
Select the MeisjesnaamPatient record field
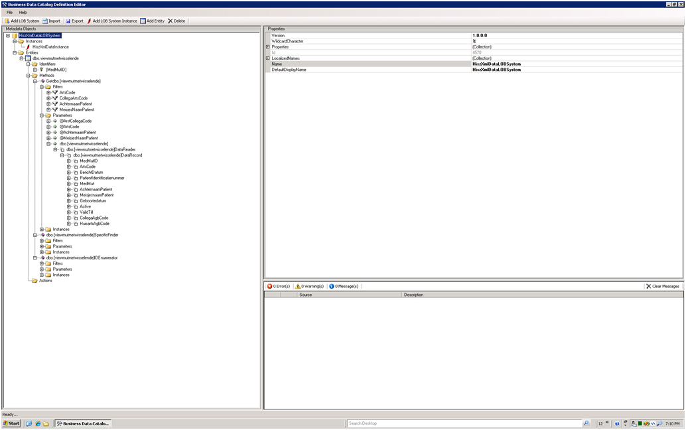[97, 195]
